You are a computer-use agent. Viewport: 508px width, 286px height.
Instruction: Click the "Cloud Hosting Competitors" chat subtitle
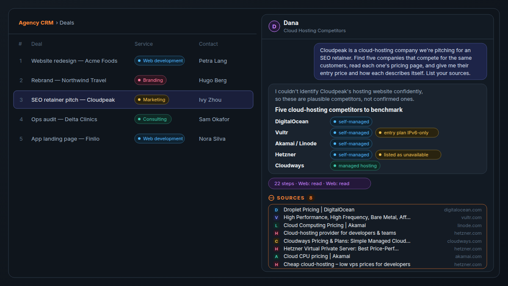coord(315,31)
